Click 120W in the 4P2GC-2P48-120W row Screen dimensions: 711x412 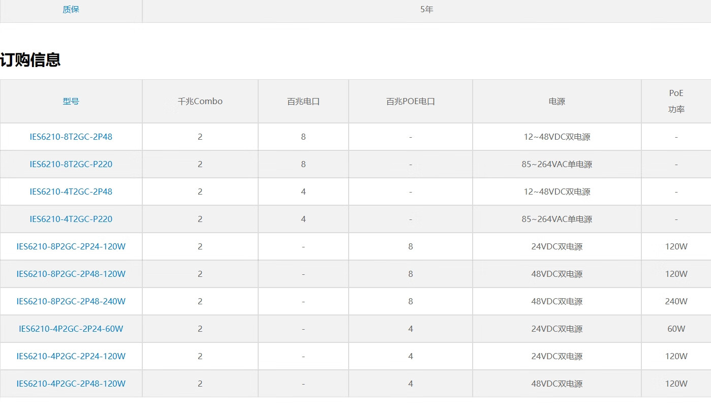pyautogui.click(x=676, y=384)
